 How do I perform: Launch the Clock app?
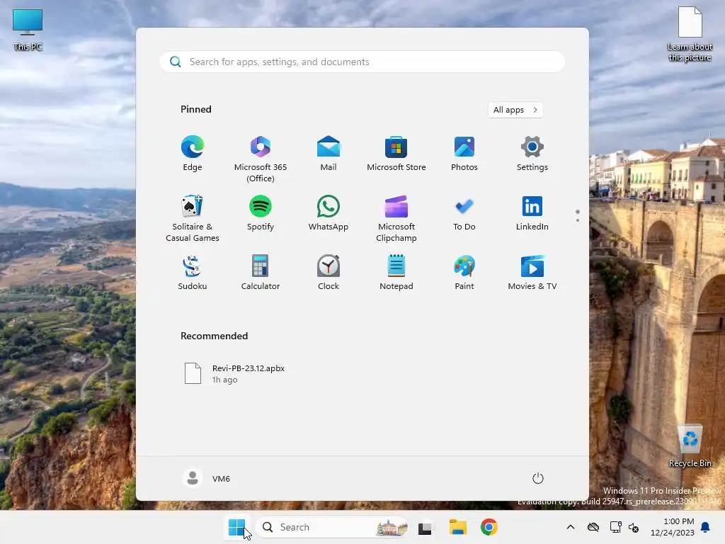[329, 273]
